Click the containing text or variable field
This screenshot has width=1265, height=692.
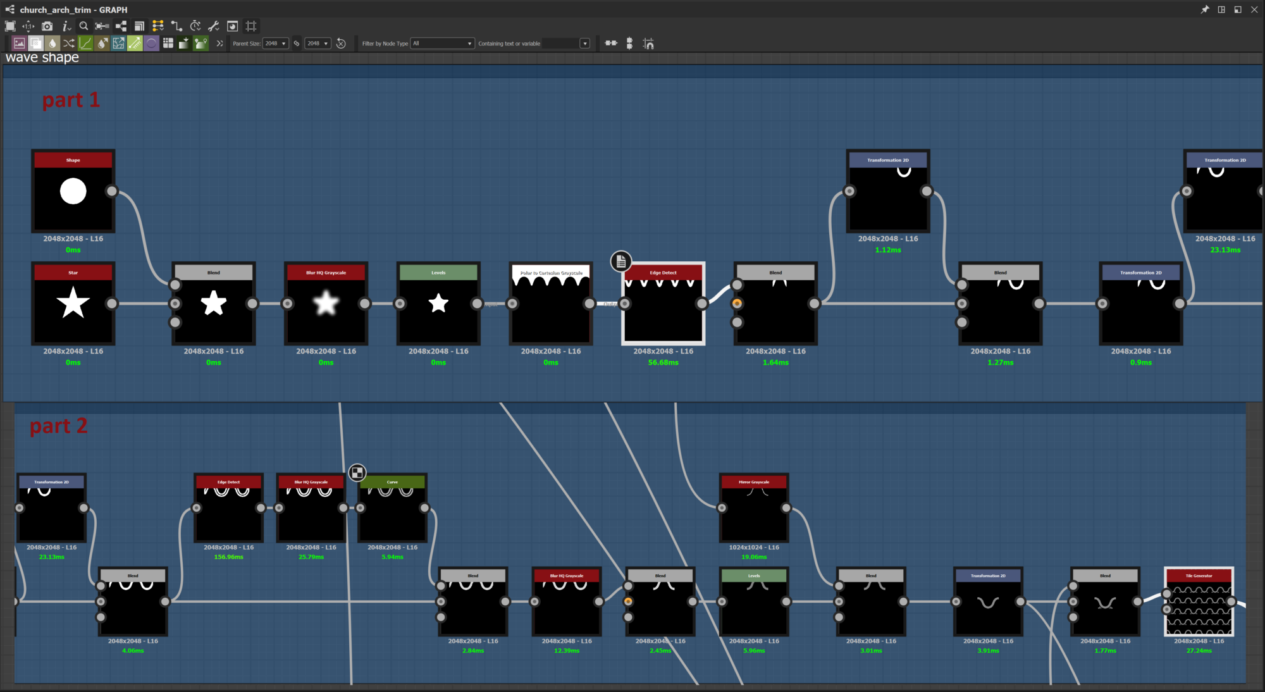(x=560, y=43)
